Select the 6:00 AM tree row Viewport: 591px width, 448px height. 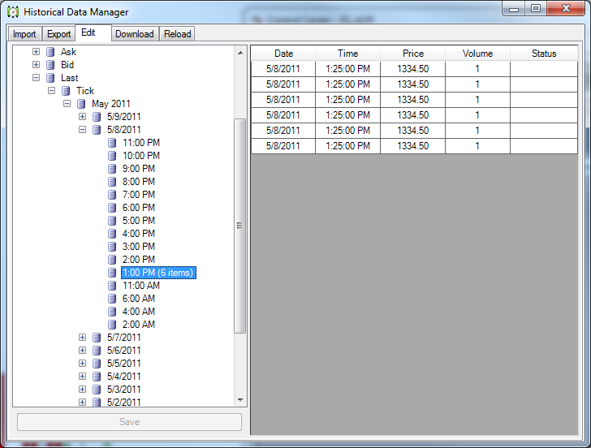click(x=139, y=299)
